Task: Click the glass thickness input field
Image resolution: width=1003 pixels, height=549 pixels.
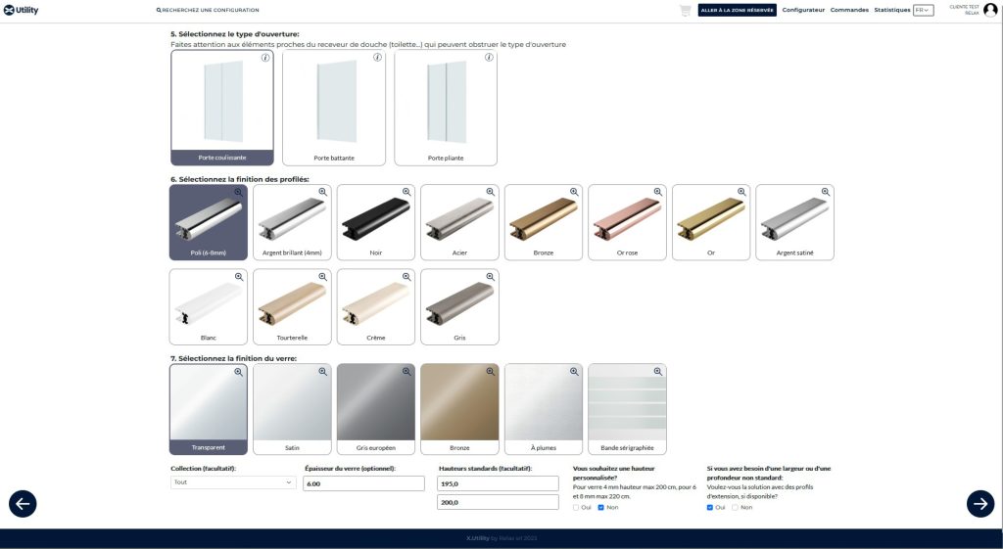Action: tap(363, 483)
